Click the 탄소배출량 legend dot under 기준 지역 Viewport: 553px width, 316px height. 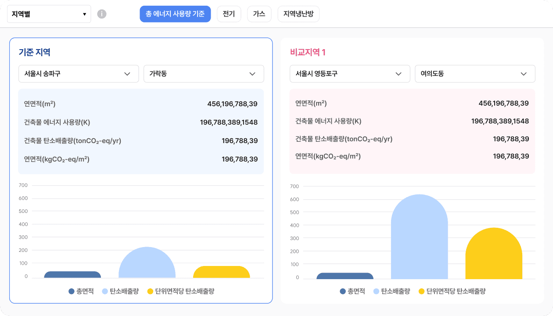[104, 291]
